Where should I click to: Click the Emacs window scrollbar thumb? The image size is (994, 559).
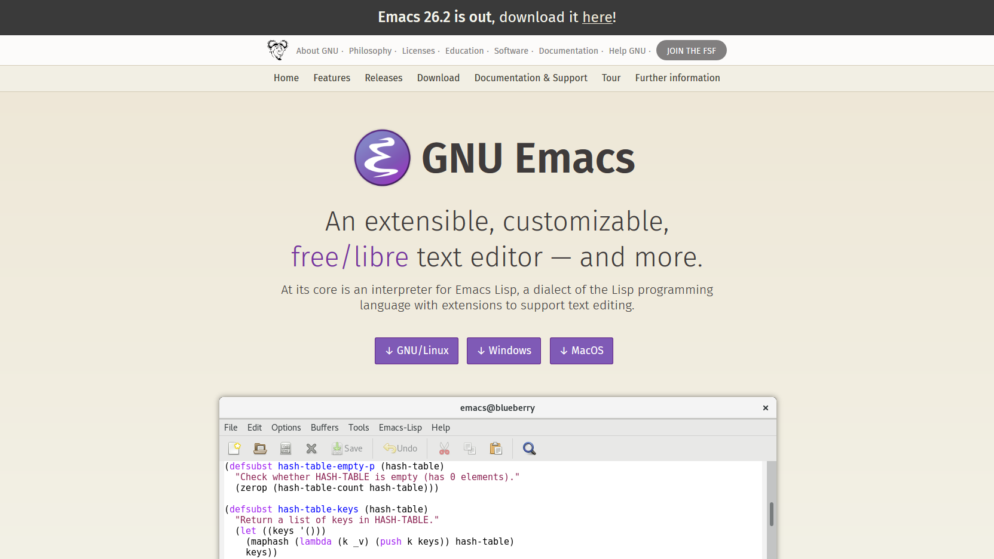(772, 514)
